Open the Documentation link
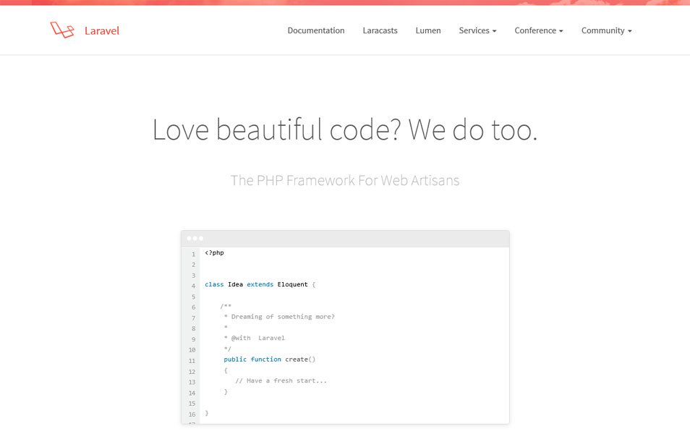 click(x=316, y=30)
